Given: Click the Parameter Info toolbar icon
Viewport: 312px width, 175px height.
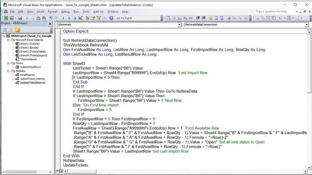Looking at the screenshot, I should (185, 18).
